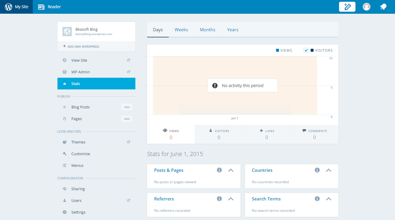
Task: Click the Blog Posts list icon
Action: (x=64, y=107)
